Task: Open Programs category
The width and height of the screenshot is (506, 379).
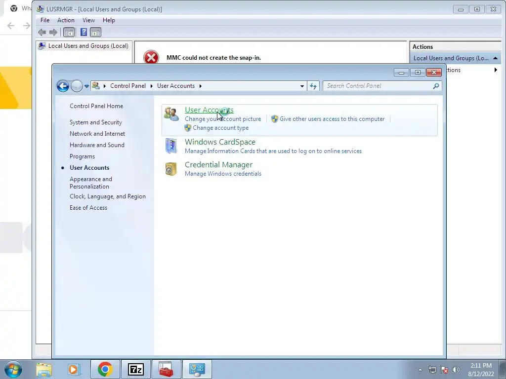Action: coord(82,156)
